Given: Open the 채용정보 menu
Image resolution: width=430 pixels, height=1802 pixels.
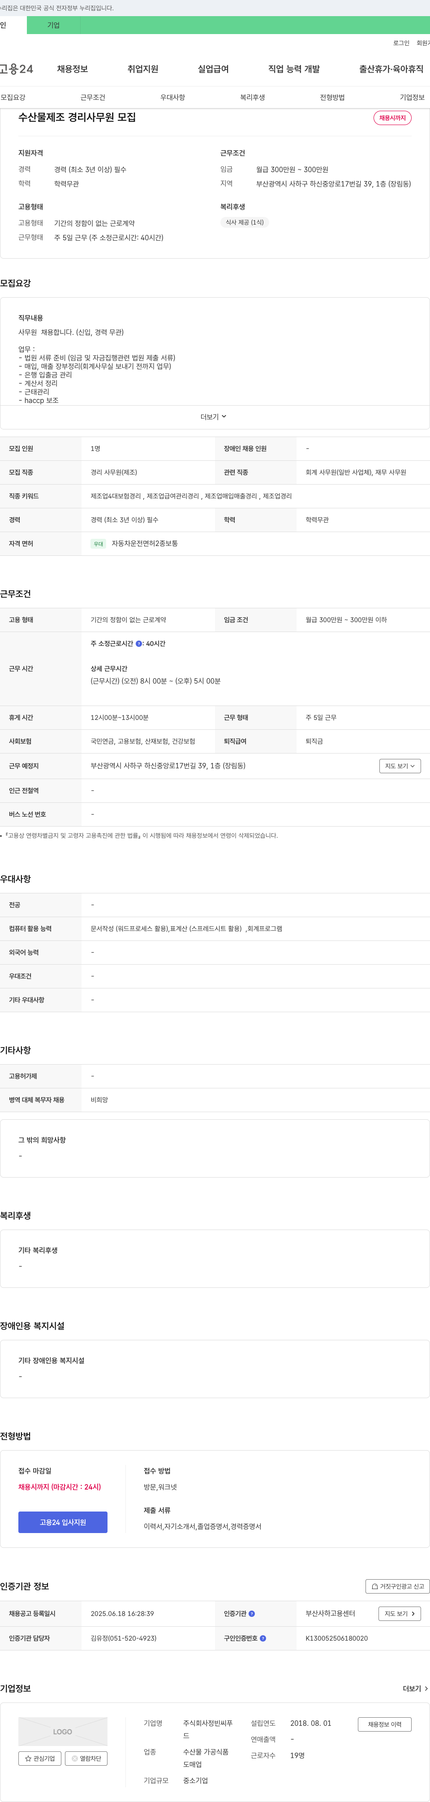Looking at the screenshot, I should (73, 69).
